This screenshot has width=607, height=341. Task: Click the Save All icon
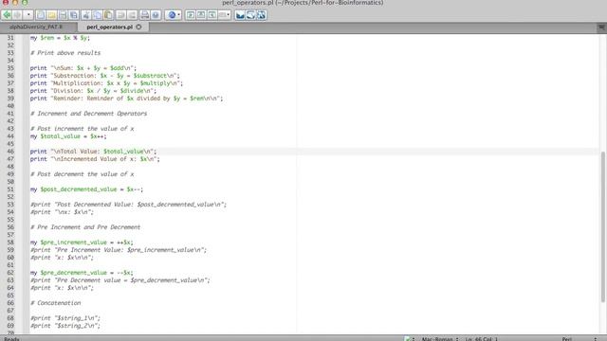pos(74,15)
